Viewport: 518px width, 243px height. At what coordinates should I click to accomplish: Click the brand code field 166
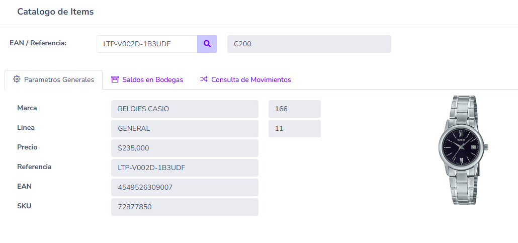click(x=295, y=109)
